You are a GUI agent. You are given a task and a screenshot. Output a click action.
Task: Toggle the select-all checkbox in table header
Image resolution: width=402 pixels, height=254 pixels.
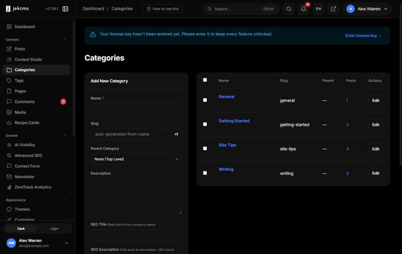[x=205, y=80]
